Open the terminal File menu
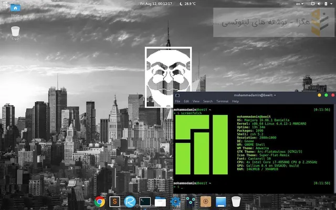Screen dimensions: 336x210 [177, 101]
